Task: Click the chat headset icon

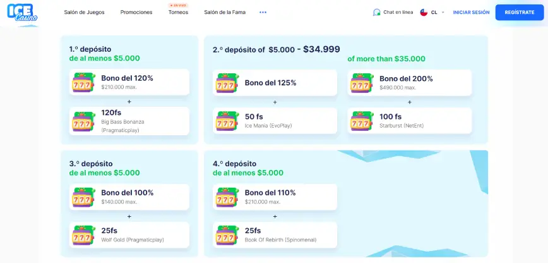Action: coord(377,12)
